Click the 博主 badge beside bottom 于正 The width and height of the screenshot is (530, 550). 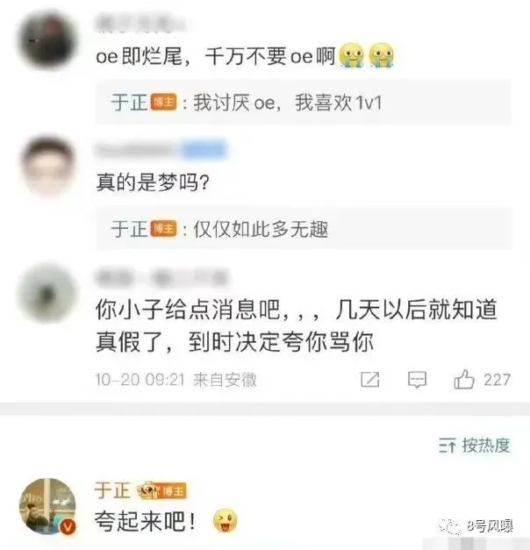(x=173, y=491)
